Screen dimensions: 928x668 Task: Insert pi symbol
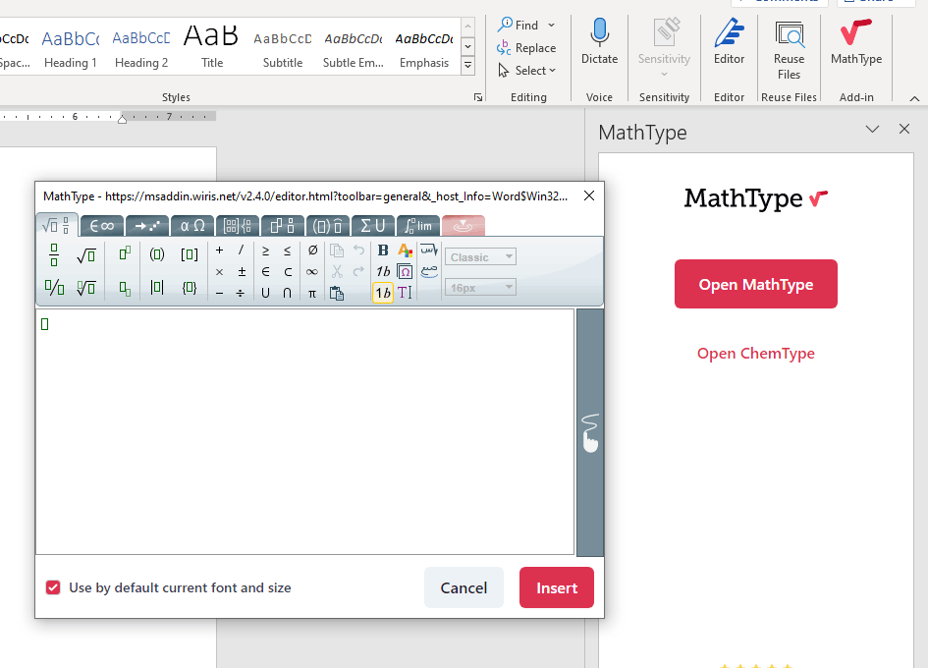coord(312,294)
